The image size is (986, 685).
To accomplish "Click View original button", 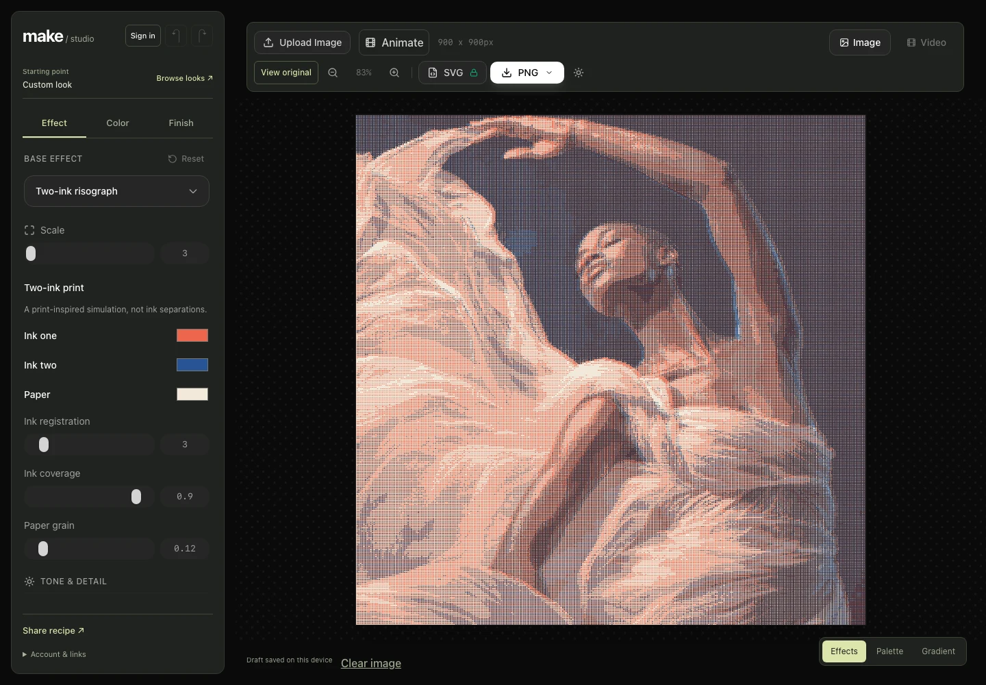I will tap(286, 73).
